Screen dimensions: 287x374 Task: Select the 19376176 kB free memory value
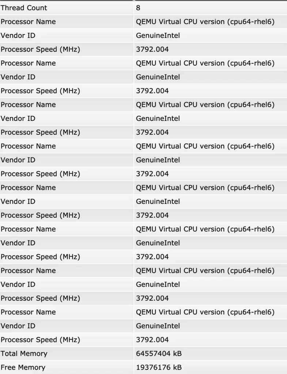(159, 367)
